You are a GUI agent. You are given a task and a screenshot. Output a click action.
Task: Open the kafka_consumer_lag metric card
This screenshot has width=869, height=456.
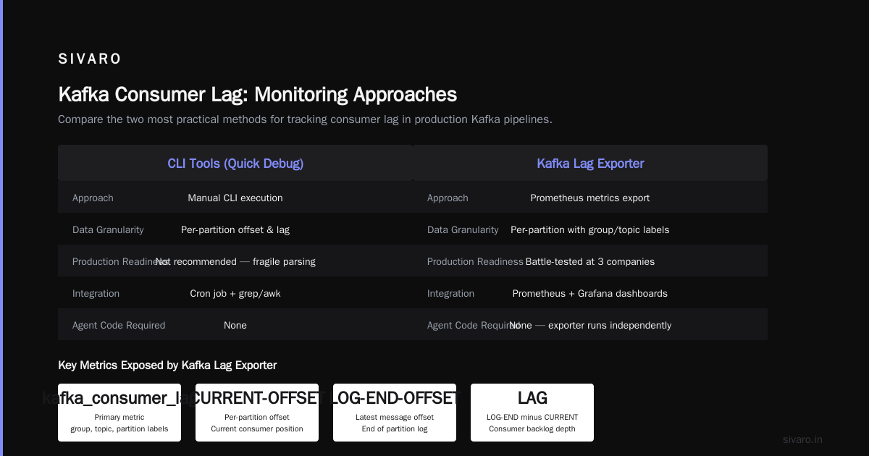point(119,413)
